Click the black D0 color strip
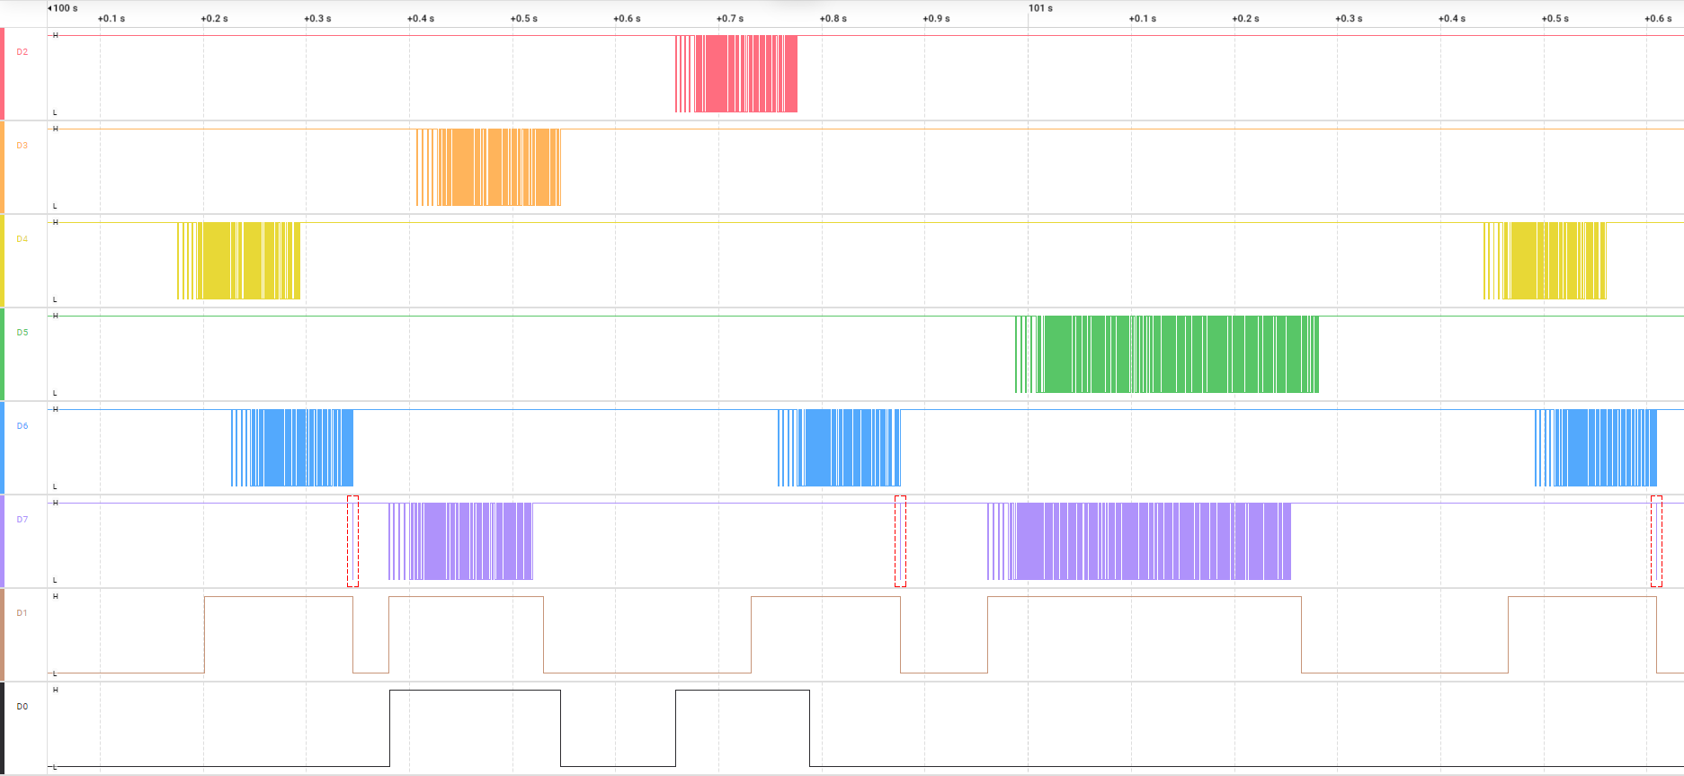 (x=2, y=728)
